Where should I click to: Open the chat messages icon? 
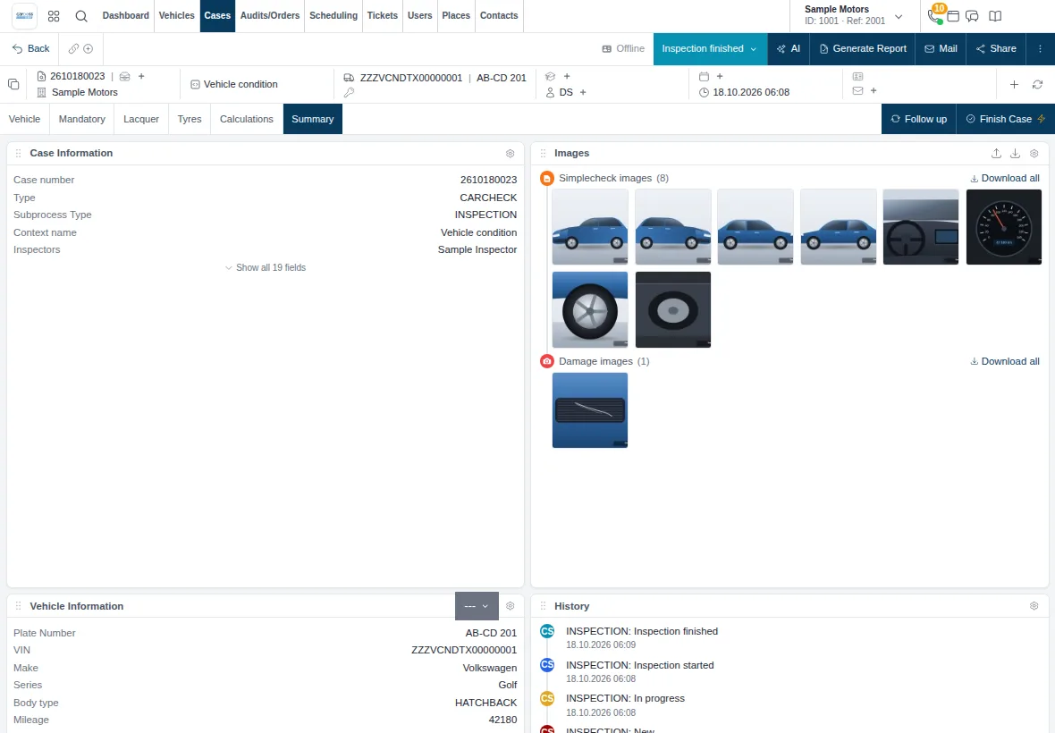pyautogui.click(x=972, y=16)
